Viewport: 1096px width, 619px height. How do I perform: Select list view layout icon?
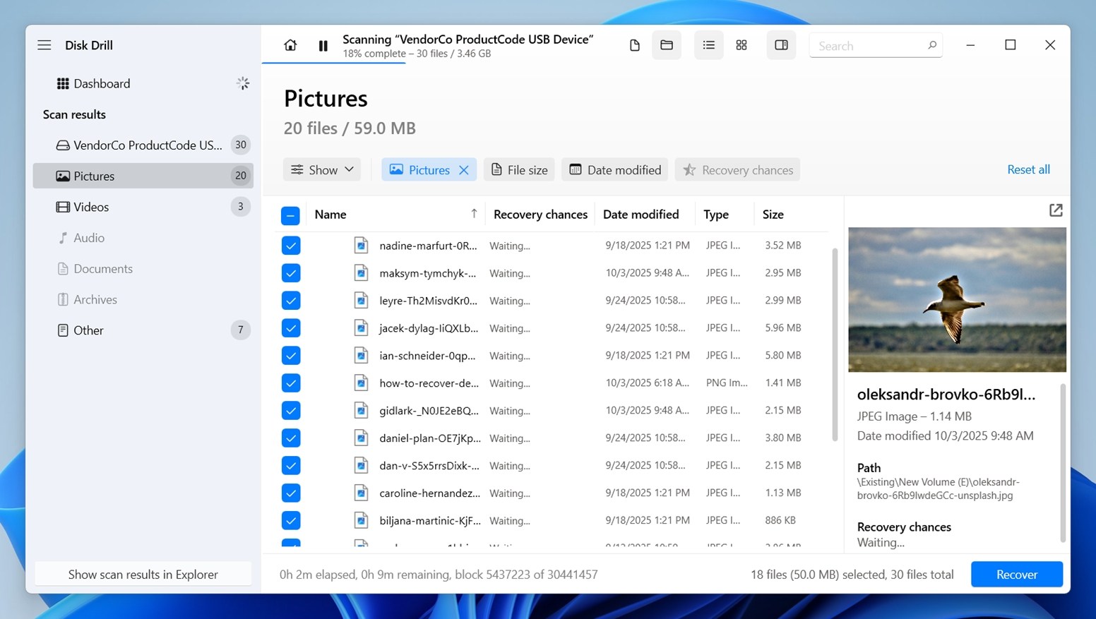click(708, 45)
